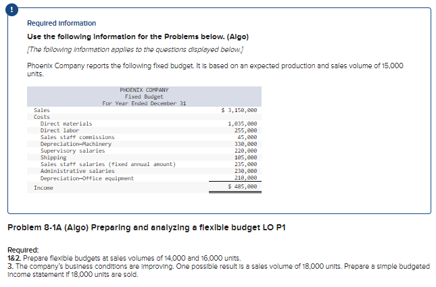436x287 pixels.
Task: Select the Shipping value 105,000
Action: tap(246, 157)
